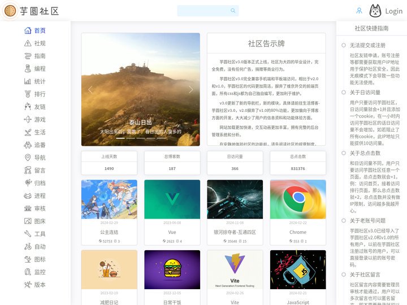This screenshot has width=407, height=305.
Task: Open the 图床 menu entry
Action: (40, 221)
